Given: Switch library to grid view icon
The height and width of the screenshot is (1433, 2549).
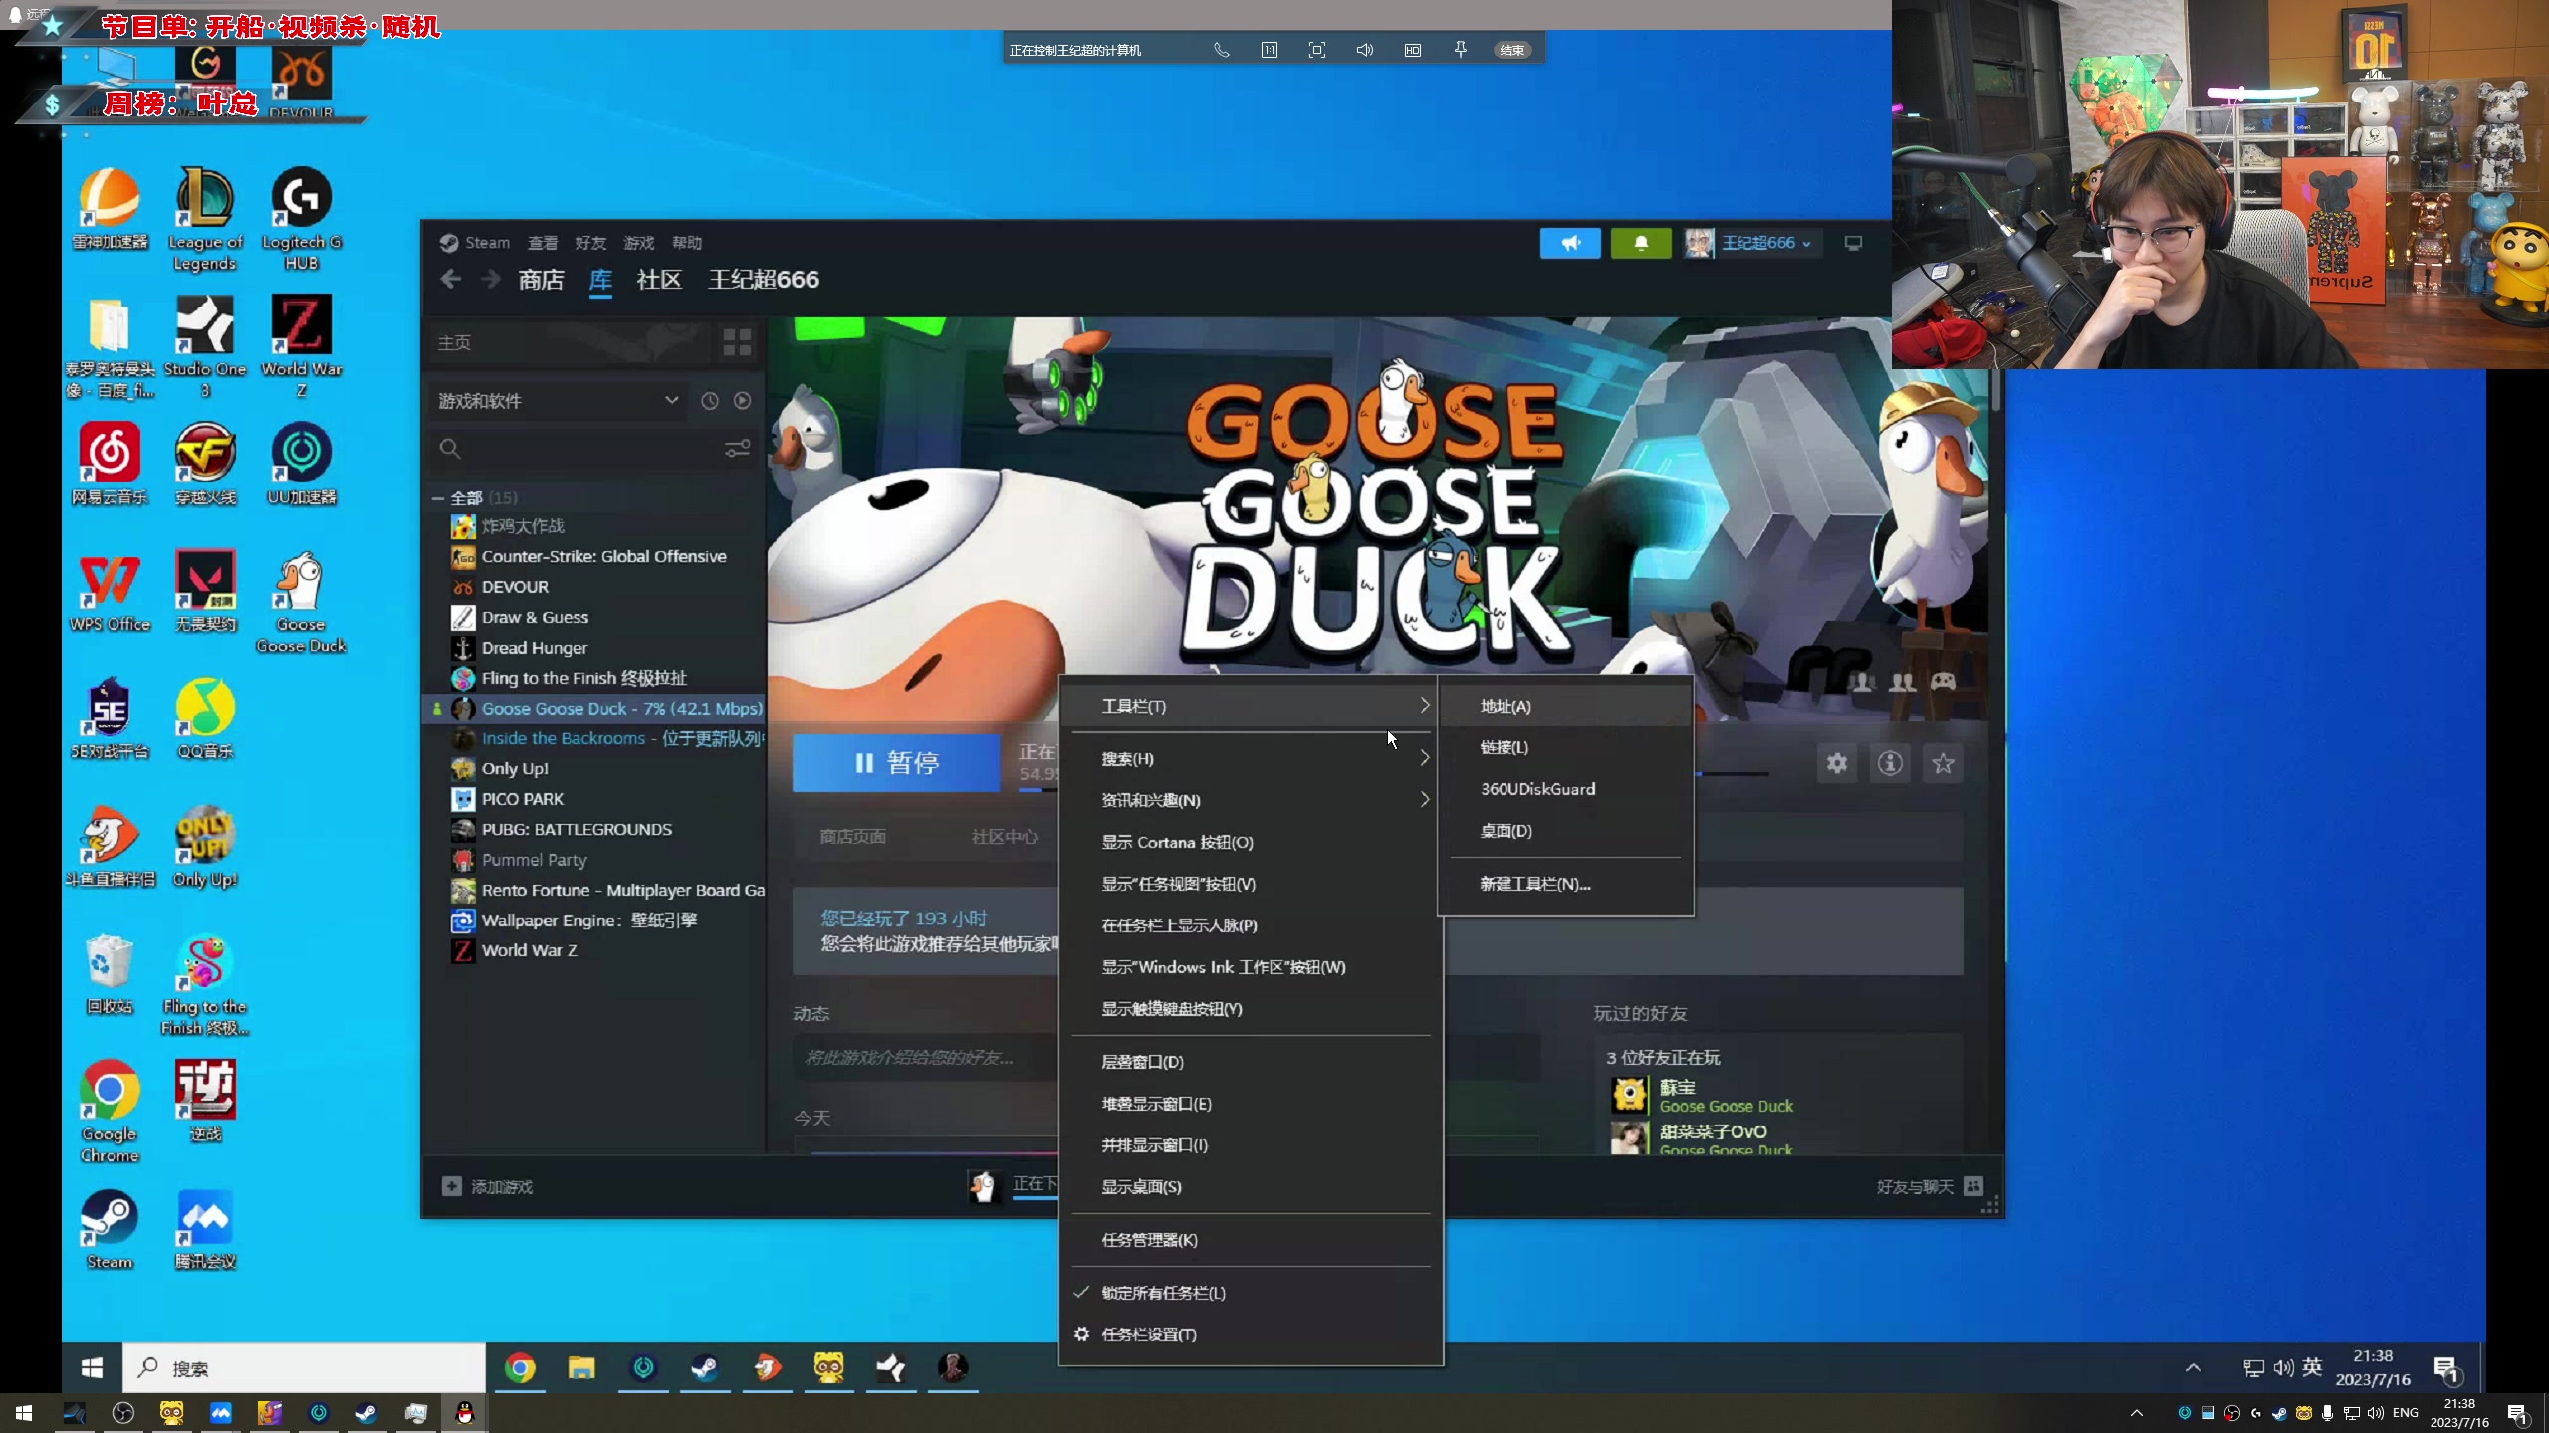Looking at the screenshot, I should pos(737,342).
